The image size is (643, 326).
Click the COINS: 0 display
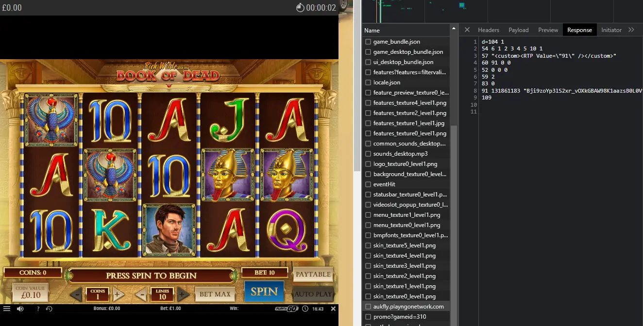pos(33,273)
